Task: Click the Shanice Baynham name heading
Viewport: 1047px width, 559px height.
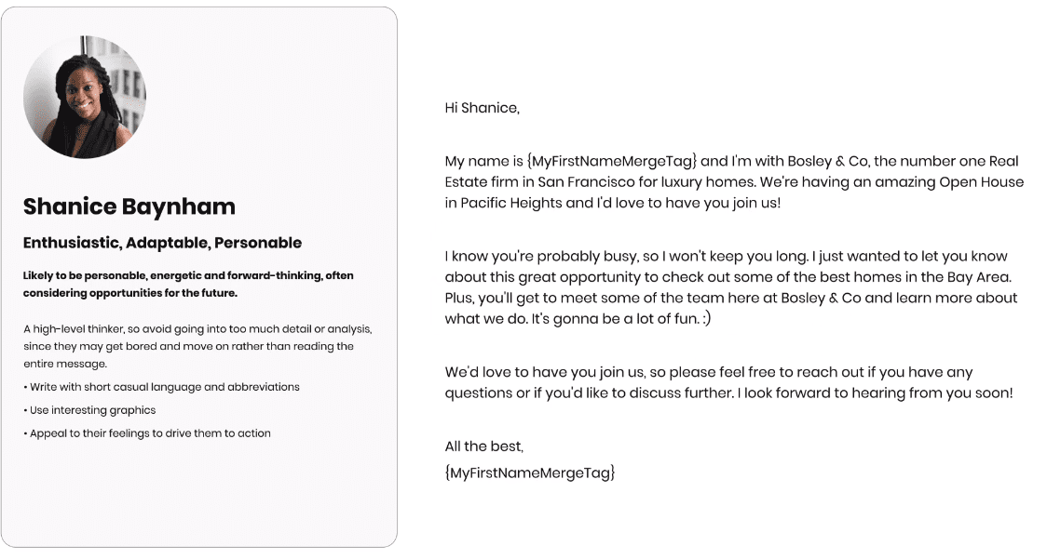Action: tap(129, 206)
